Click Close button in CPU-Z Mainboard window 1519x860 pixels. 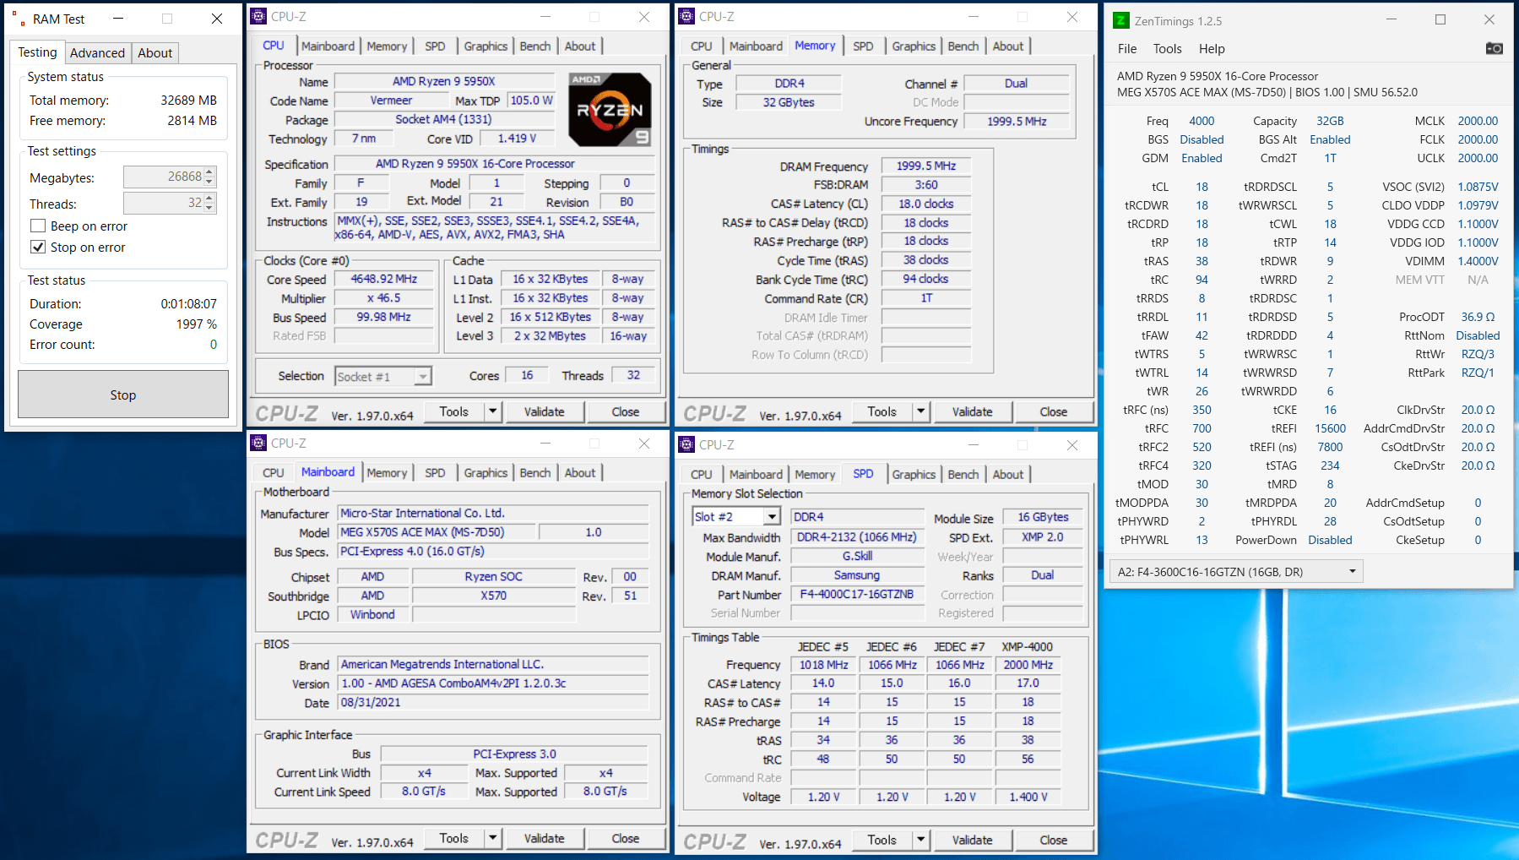pyautogui.click(x=625, y=838)
